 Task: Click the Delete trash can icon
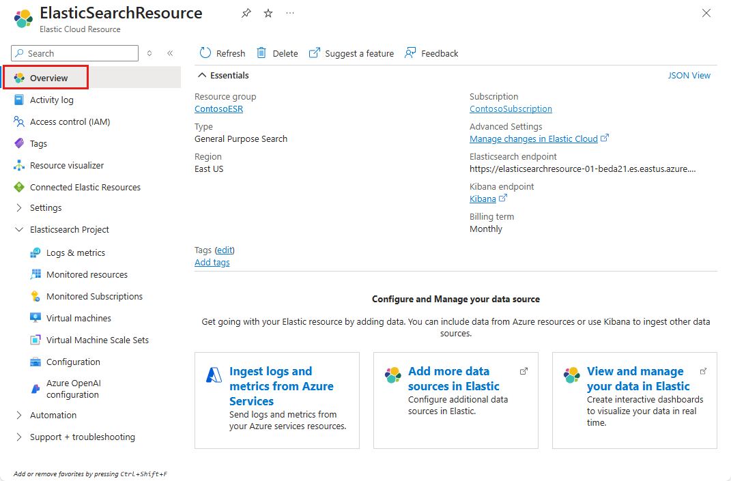[x=261, y=53]
